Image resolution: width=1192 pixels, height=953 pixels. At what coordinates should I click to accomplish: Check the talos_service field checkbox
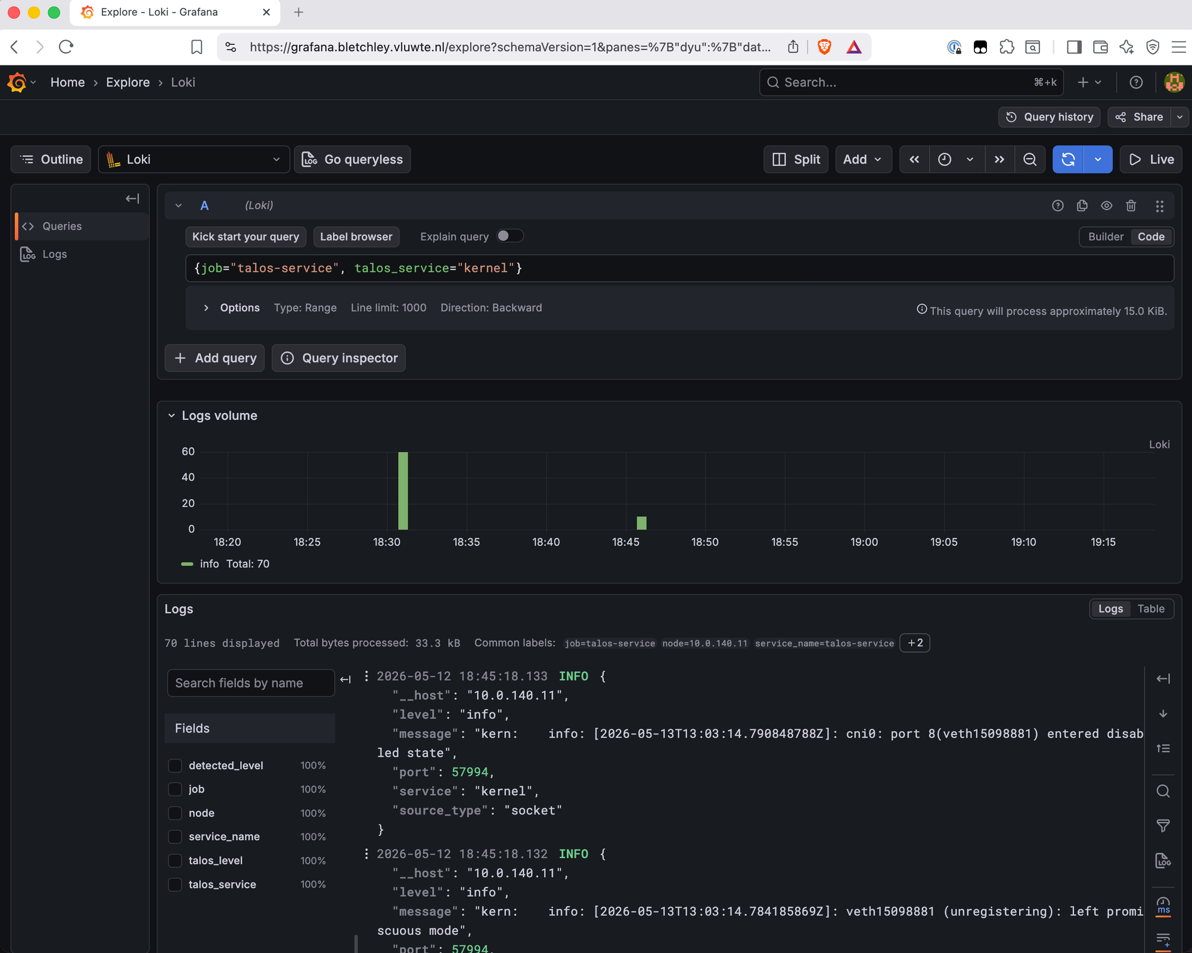tap(175, 884)
